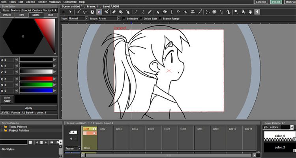Open the Type dropdown set to Normal
This screenshot has width=296, height=158.
pos(78,19)
